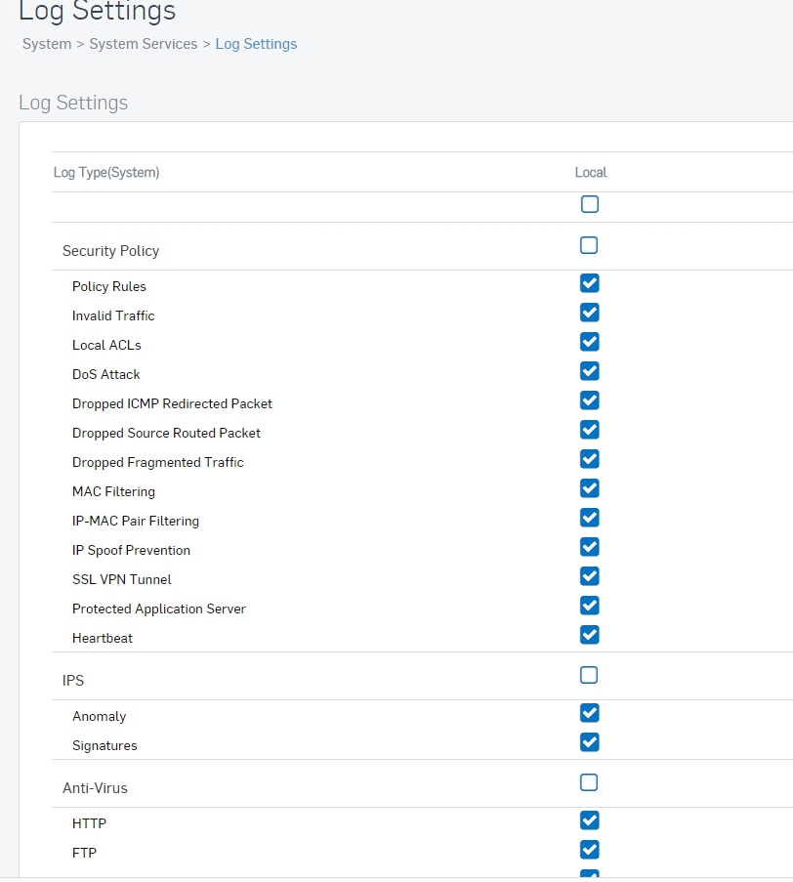The height and width of the screenshot is (882, 793).
Task: Toggle MAC Filtering local checkbox
Action: 590,487
